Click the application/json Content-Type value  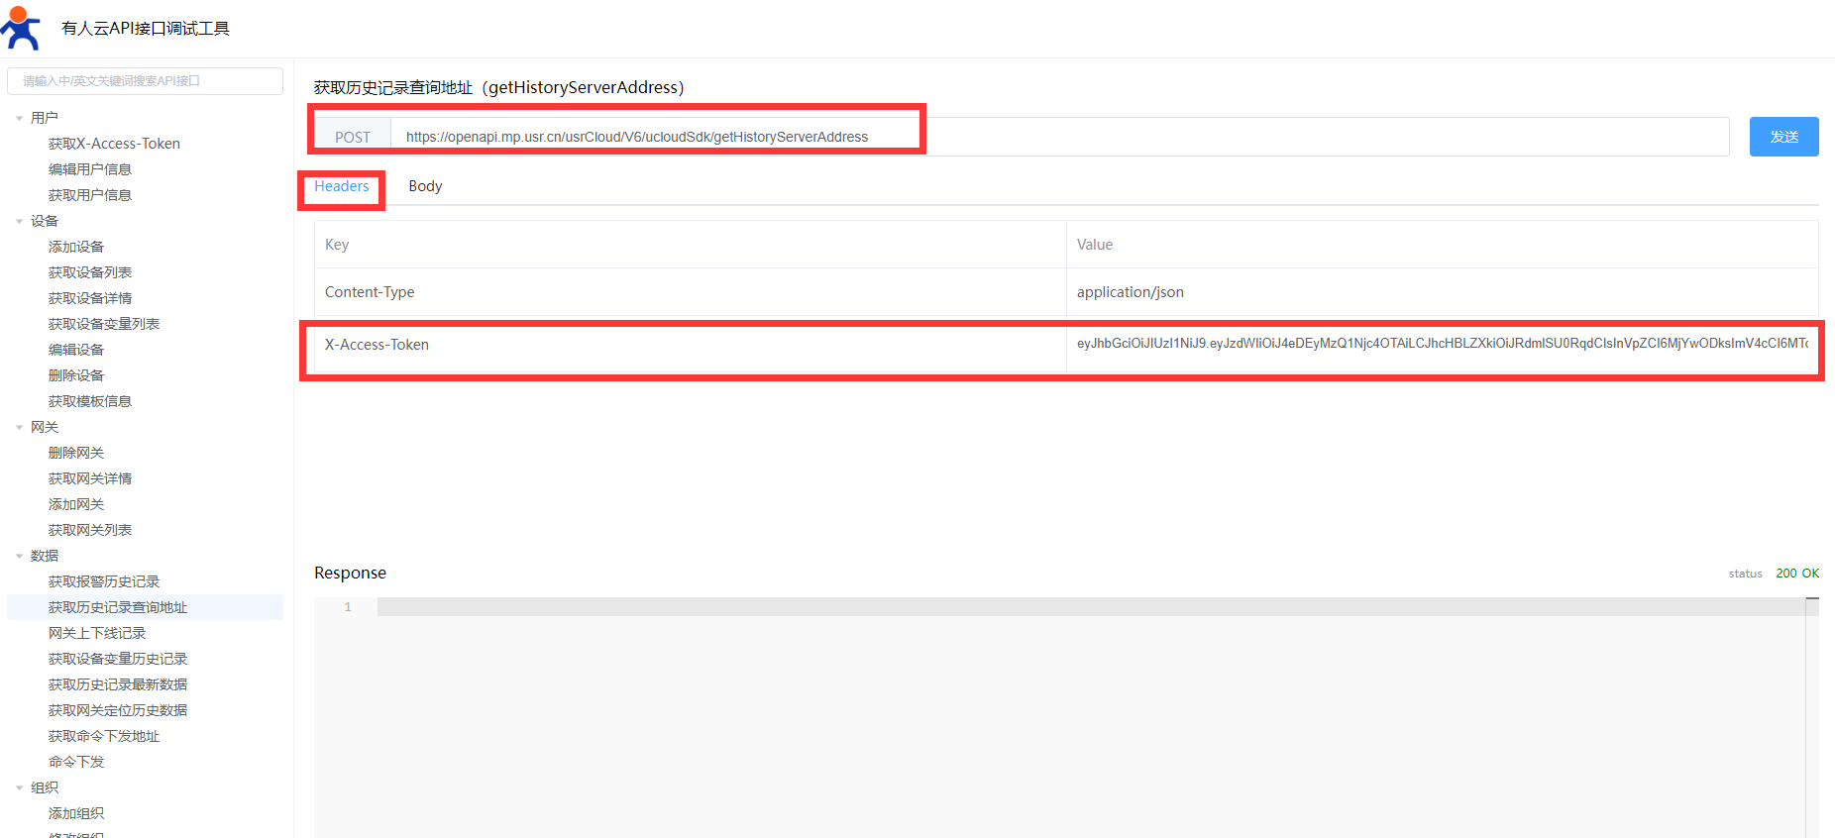click(x=1131, y=292)
